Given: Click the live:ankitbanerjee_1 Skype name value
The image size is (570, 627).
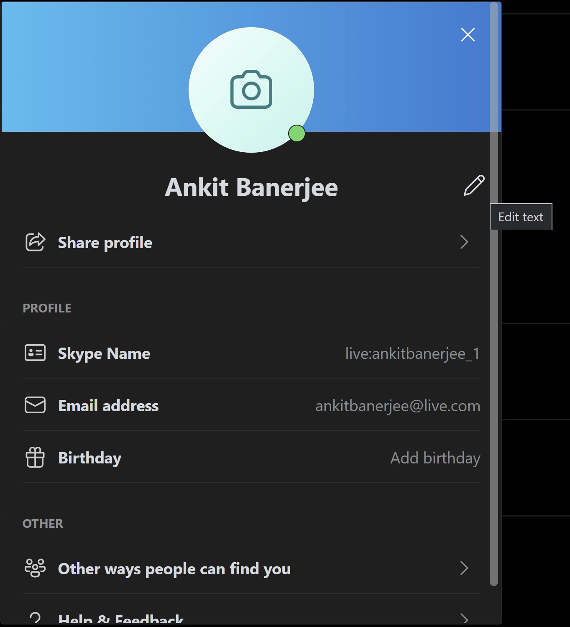Looking at the screenshot, I should point(412,353).
